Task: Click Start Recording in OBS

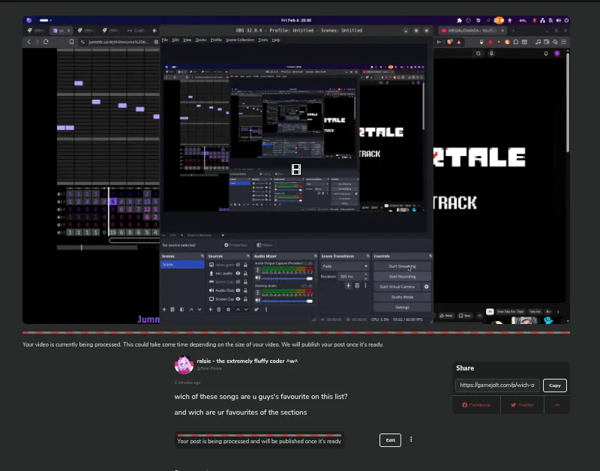Action: 402,276
